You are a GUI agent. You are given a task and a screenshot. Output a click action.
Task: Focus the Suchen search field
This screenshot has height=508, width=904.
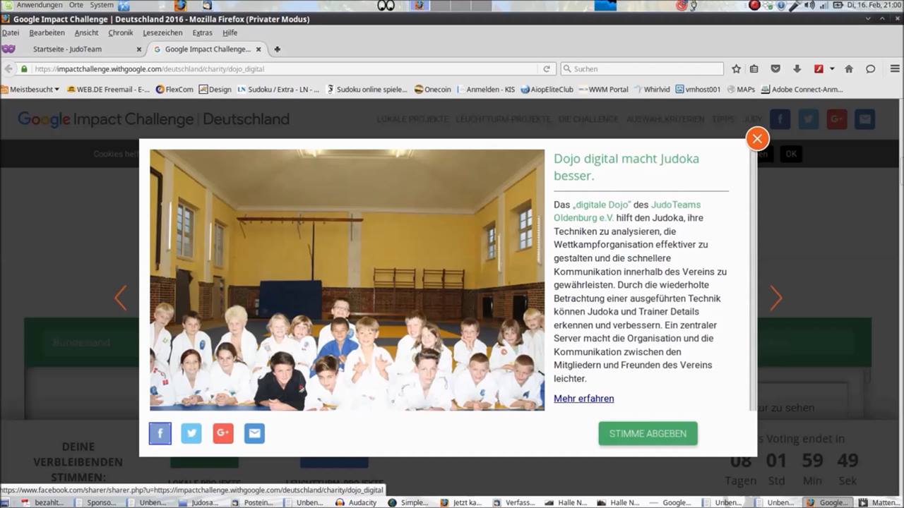coord(642,69)
